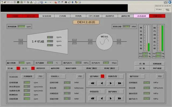The width and height of the screenshot is (172, 107).
Task: Open the 升速曲线 speed curve selector
Action: click(28, 76)
